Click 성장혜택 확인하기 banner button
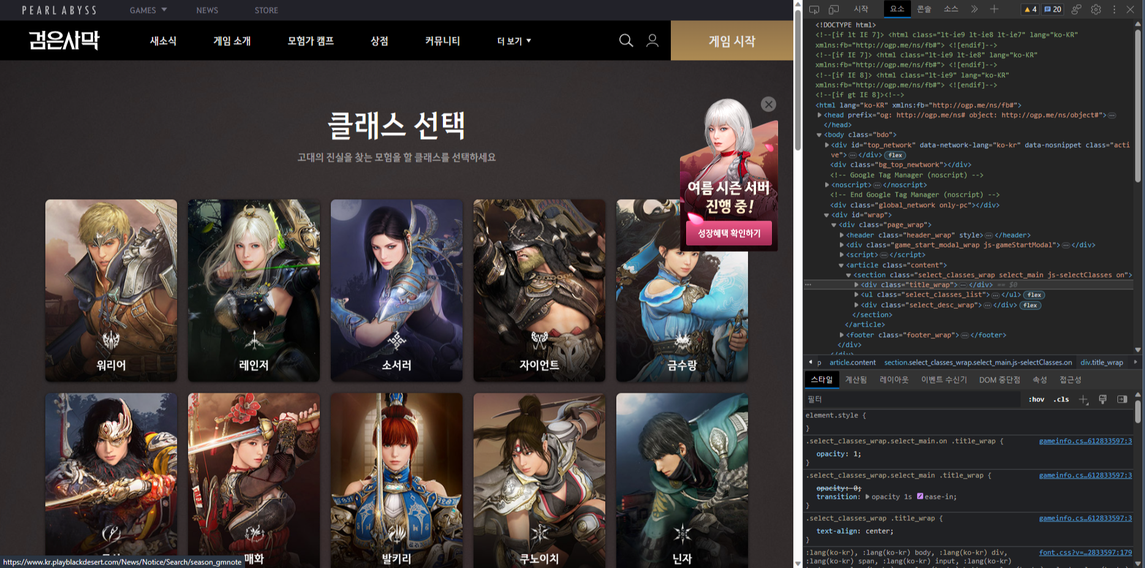 click(729, 233)
